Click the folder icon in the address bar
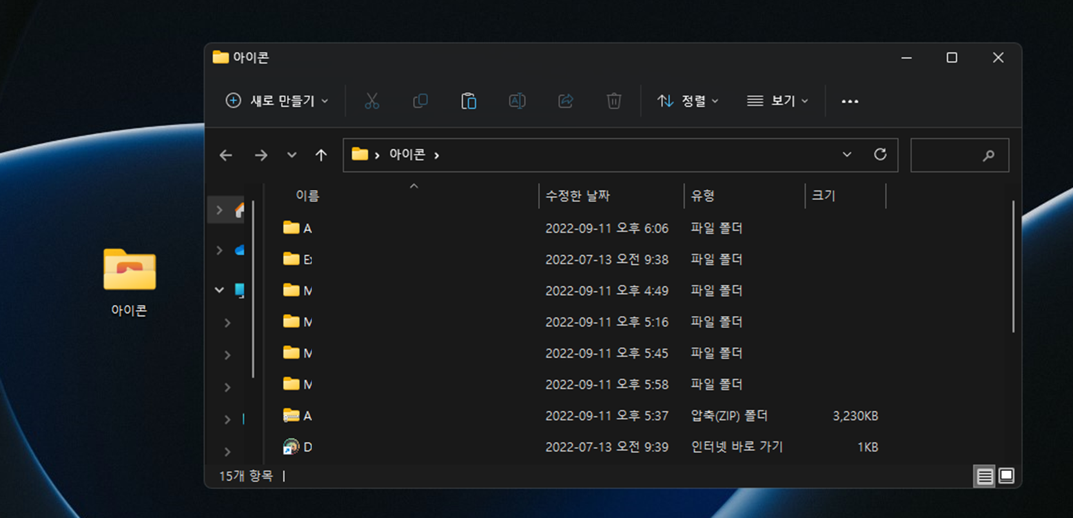 tap(360, 154)
